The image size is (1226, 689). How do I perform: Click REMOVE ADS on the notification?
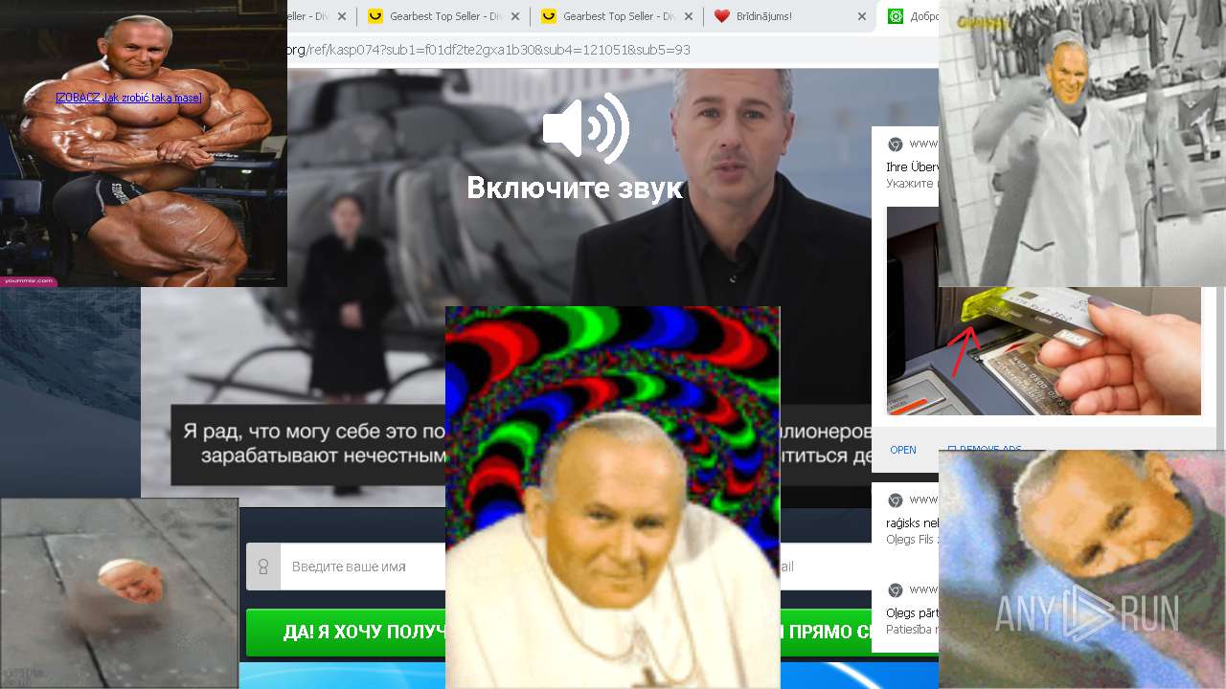pos(984,450)
